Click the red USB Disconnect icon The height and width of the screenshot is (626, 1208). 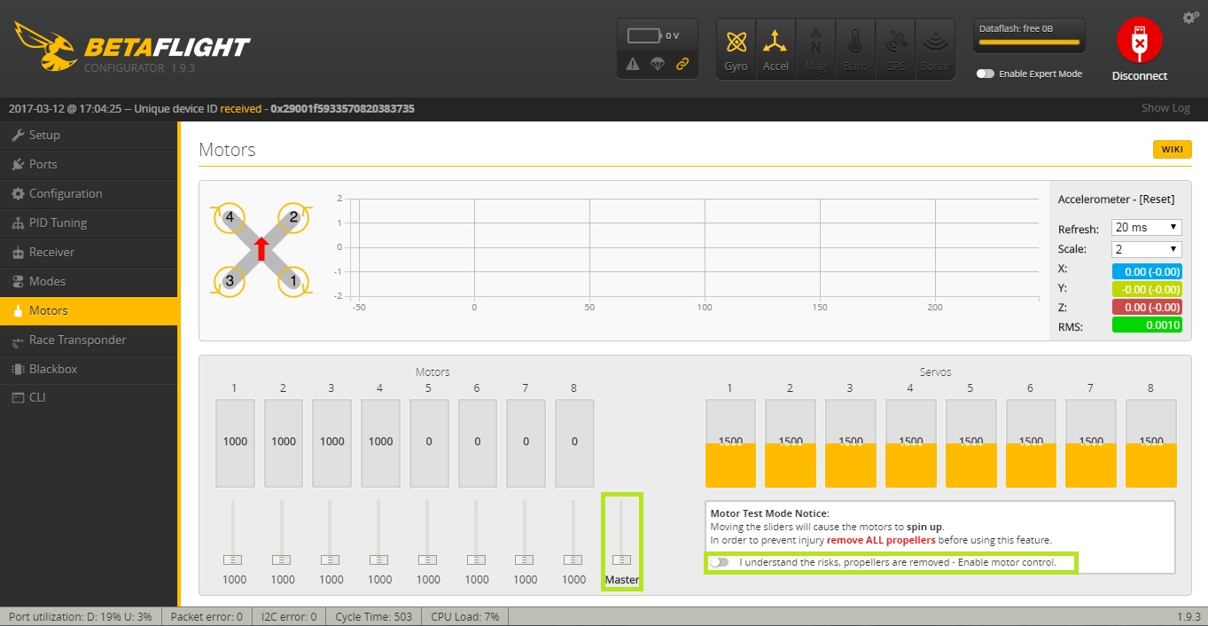click(1139, 40)
